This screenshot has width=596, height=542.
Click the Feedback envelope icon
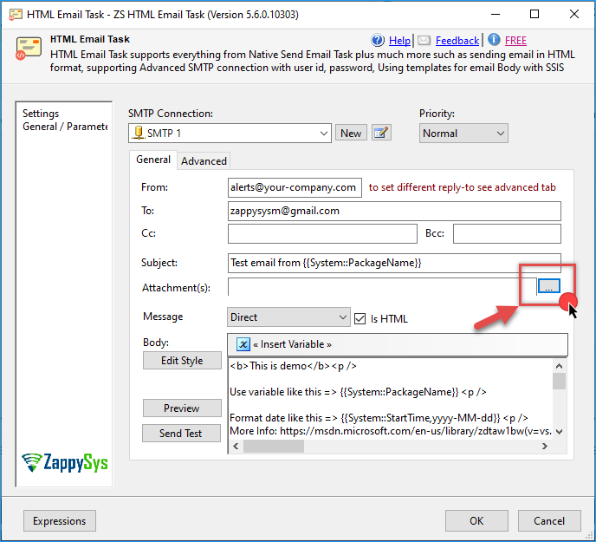tap(424, 41)
